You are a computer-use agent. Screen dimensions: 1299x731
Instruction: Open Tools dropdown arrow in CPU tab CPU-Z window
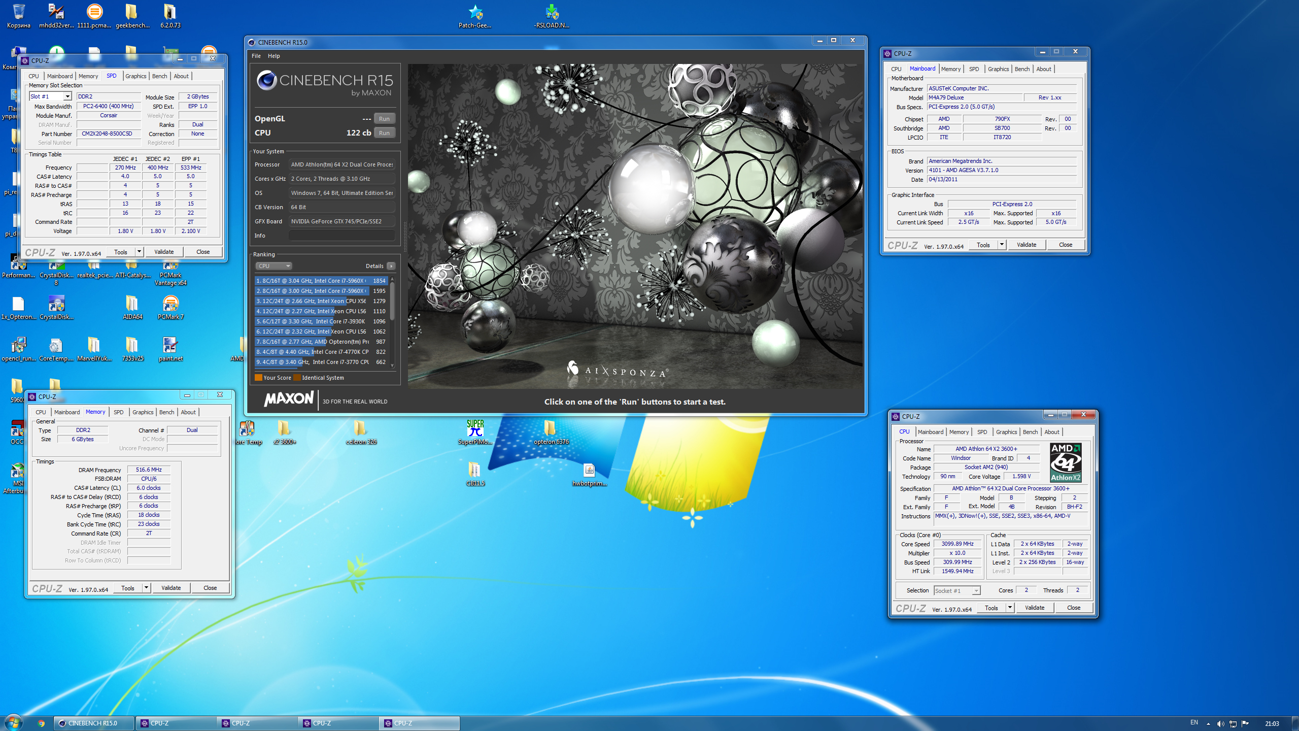[1010, 607]
